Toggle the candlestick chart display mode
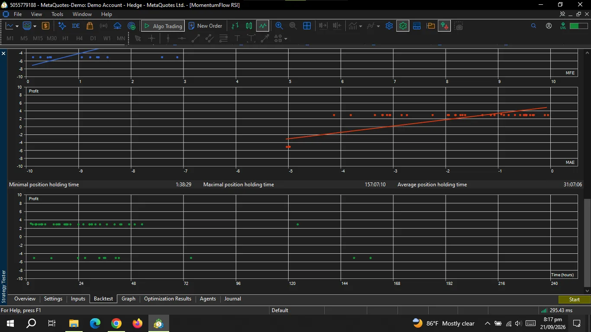Screen dimensions: 591x332 [249, 26]
